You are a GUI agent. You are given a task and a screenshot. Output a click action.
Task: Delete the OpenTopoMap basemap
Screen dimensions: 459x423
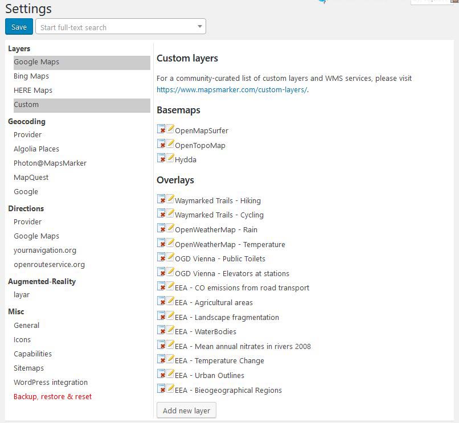coord(161,143)
